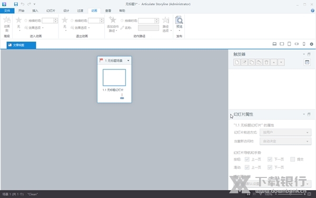
Task: Open the scene 1 无标题场景 dropdown arrow
Action: (x=128, y=61)
